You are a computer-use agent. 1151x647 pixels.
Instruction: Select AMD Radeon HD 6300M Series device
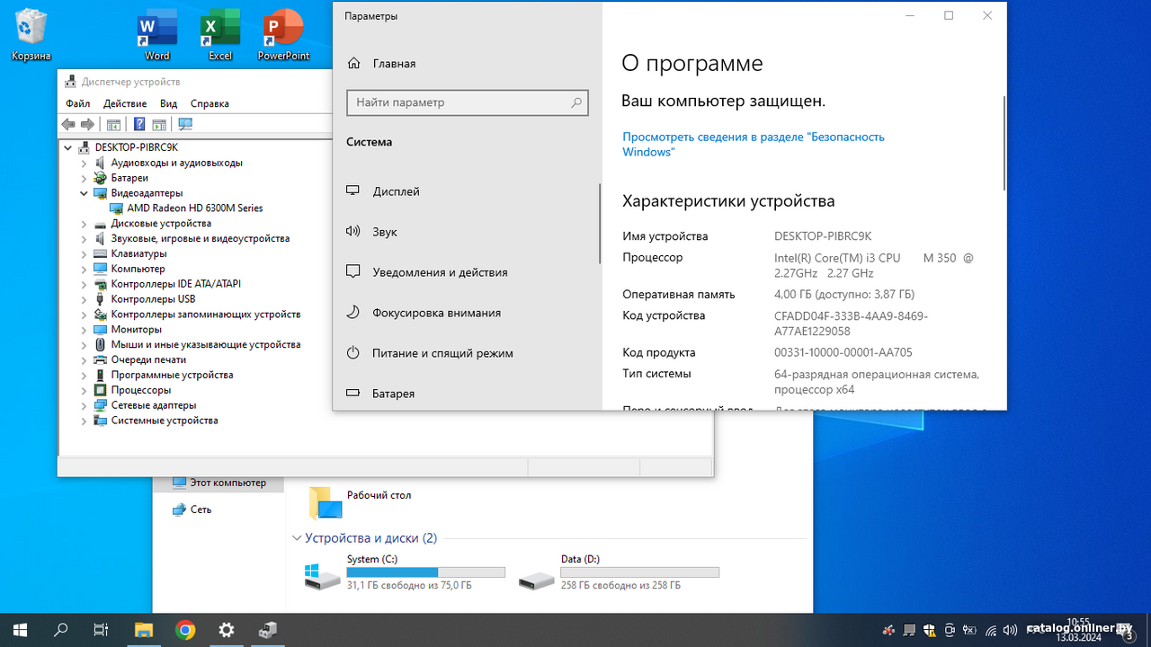pos(187,208)
